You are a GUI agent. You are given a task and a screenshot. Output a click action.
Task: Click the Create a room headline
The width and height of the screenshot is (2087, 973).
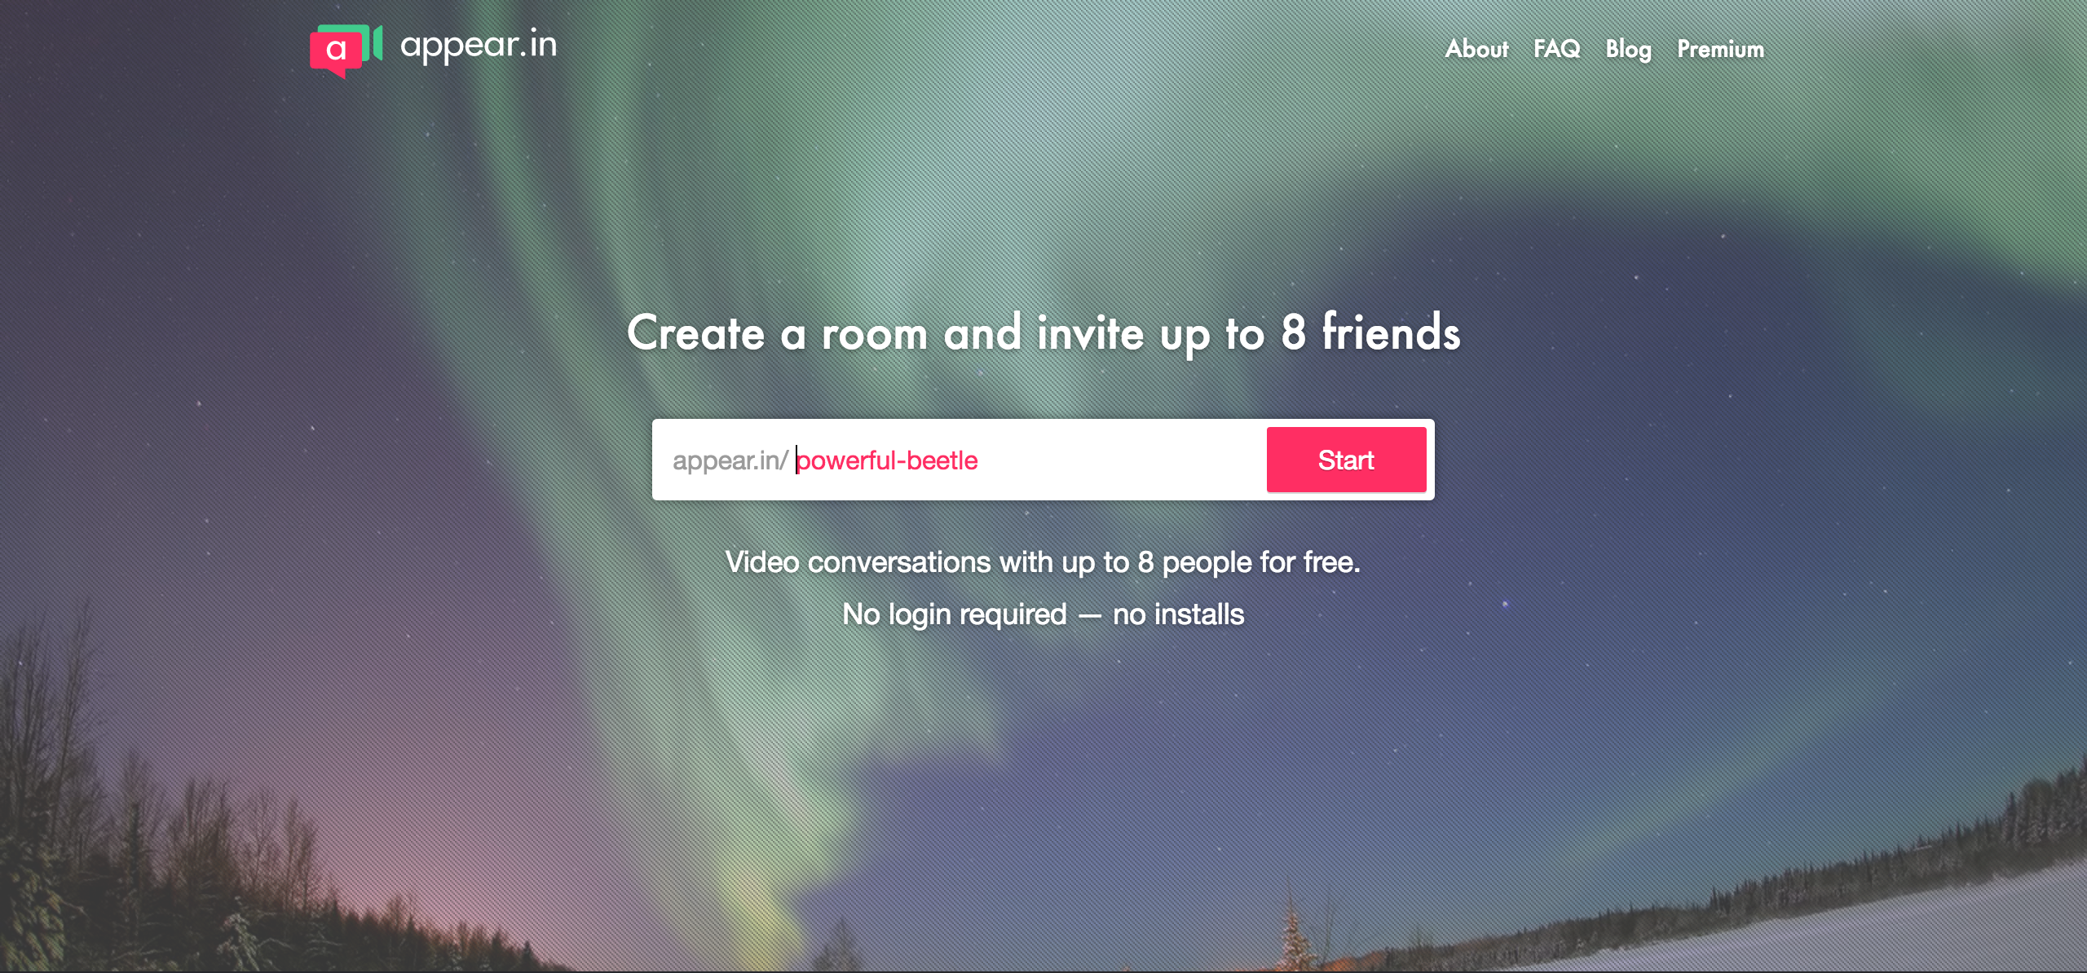pos(1043,332)
